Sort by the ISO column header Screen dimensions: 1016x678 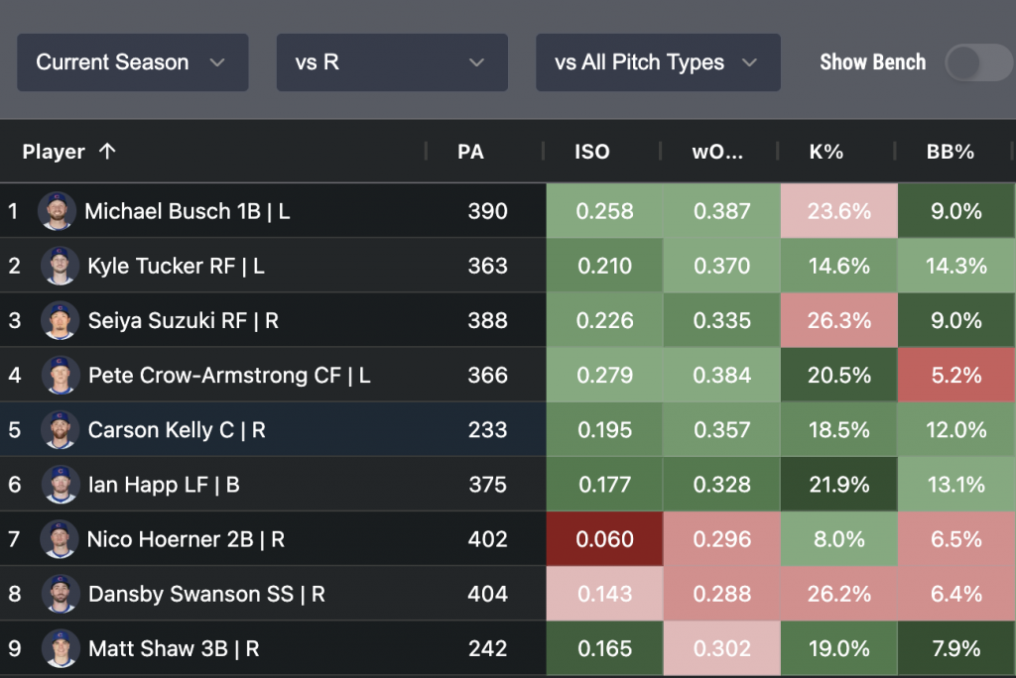click(592, 152)
